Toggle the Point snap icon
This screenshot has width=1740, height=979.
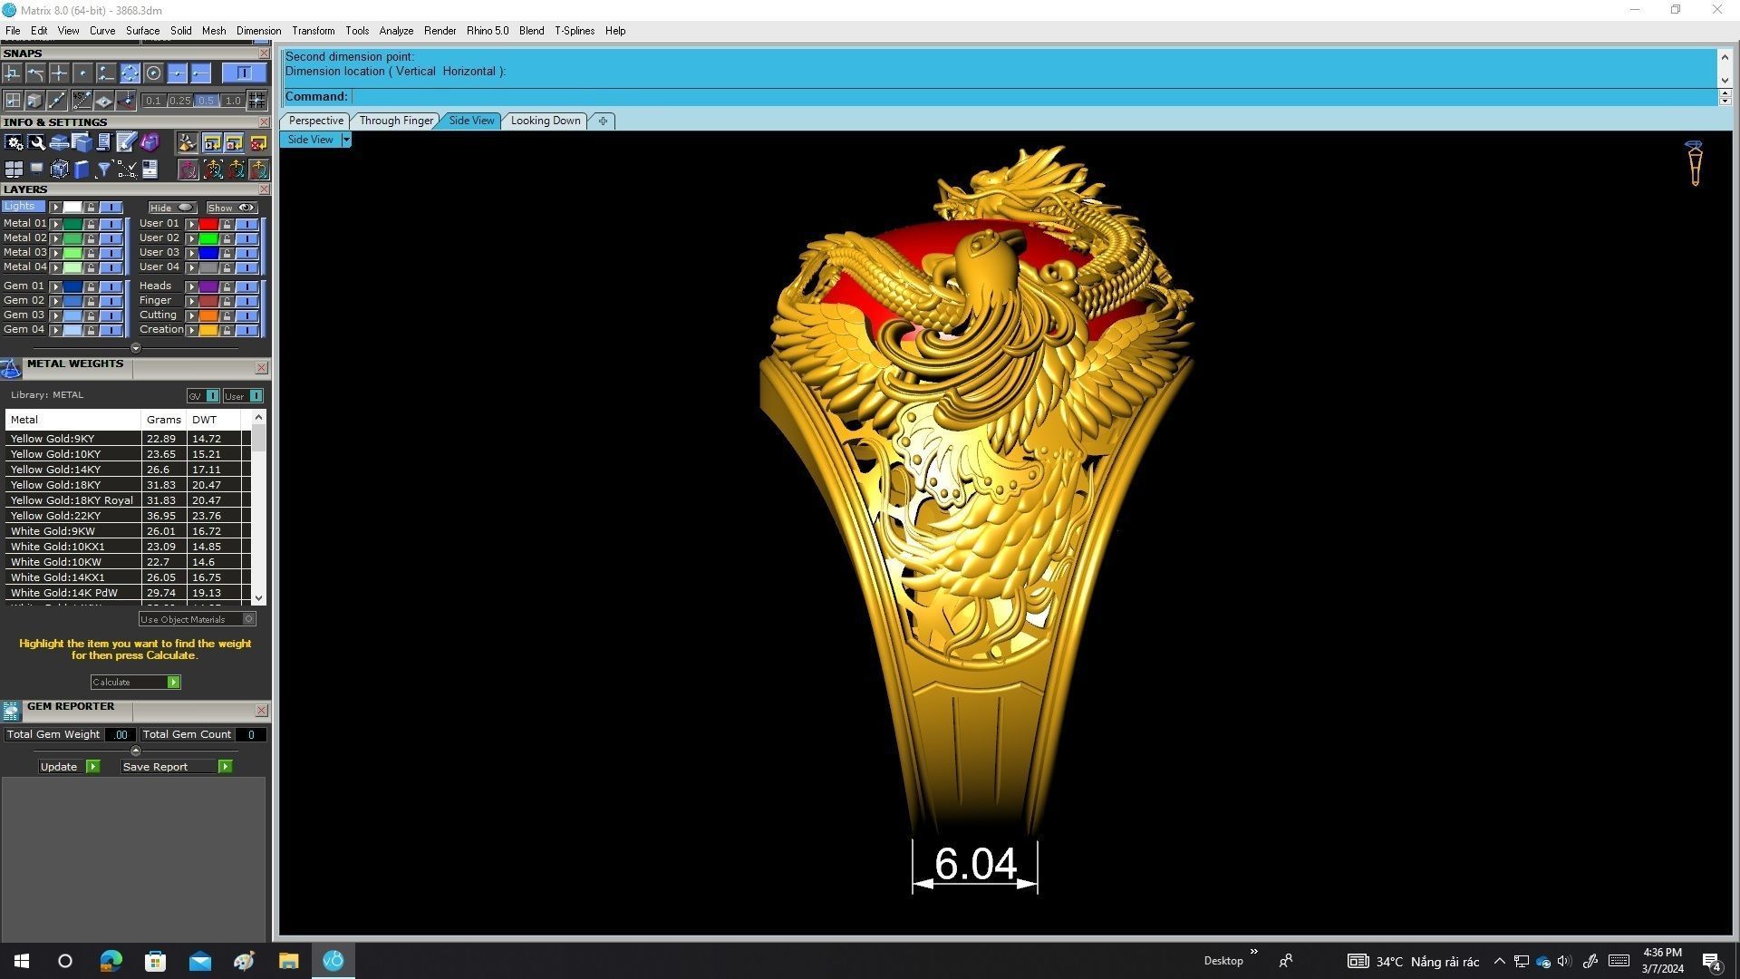(82, 73)
